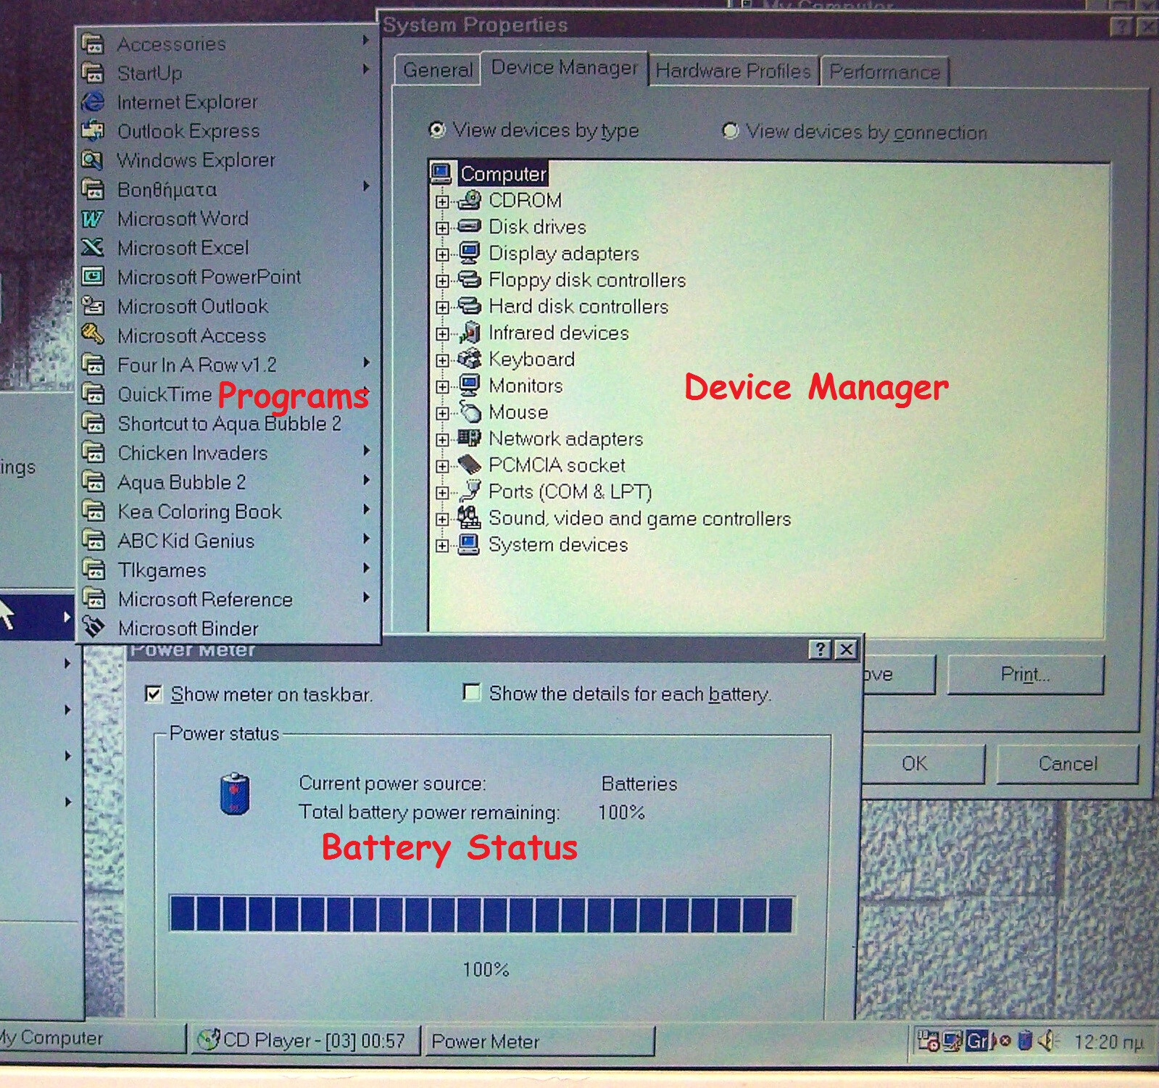Click the System devices icon
Screen dimensions: 1159x1088
point(470,544)
